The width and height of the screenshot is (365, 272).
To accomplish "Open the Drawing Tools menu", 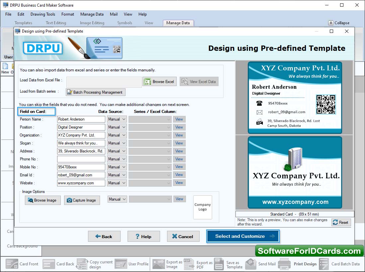I will pos(43,14).
